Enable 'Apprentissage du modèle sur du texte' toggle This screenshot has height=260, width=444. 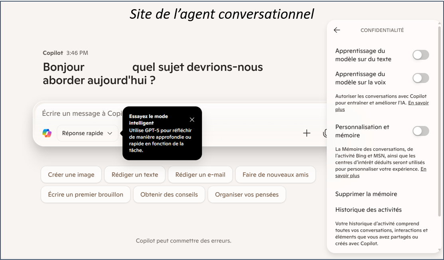[420, 55]
